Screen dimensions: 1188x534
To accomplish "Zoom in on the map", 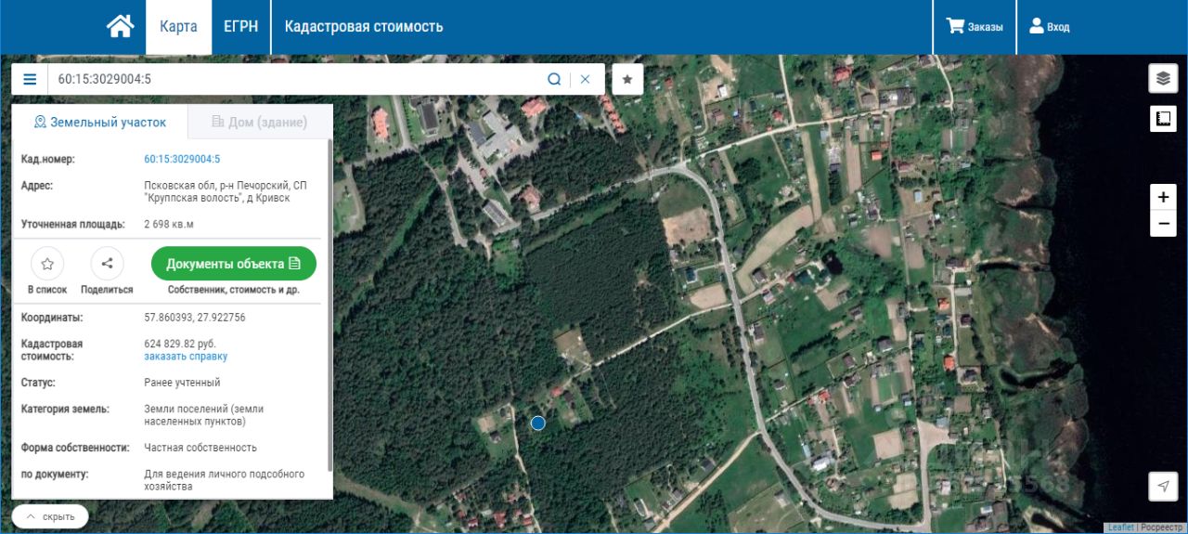I will click(1163, 197).
